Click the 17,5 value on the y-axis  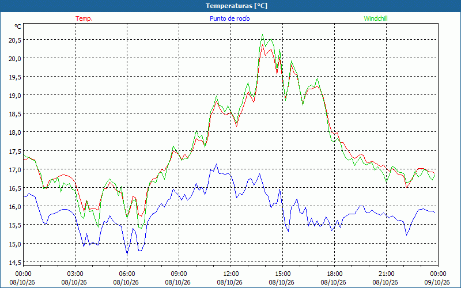coord(15,151)
